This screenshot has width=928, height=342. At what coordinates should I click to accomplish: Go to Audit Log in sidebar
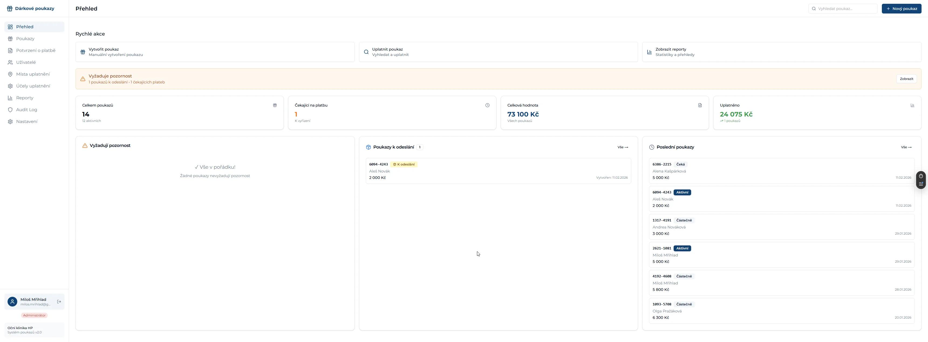[x=26, y=110]
